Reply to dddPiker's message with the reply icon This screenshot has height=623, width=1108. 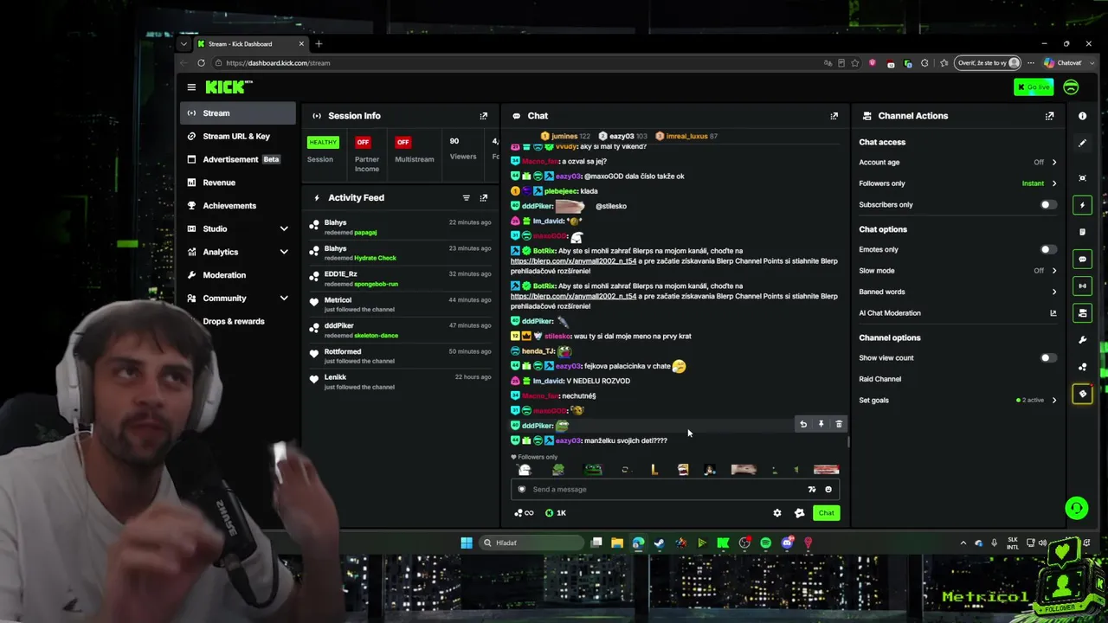[x=803, y=424]
